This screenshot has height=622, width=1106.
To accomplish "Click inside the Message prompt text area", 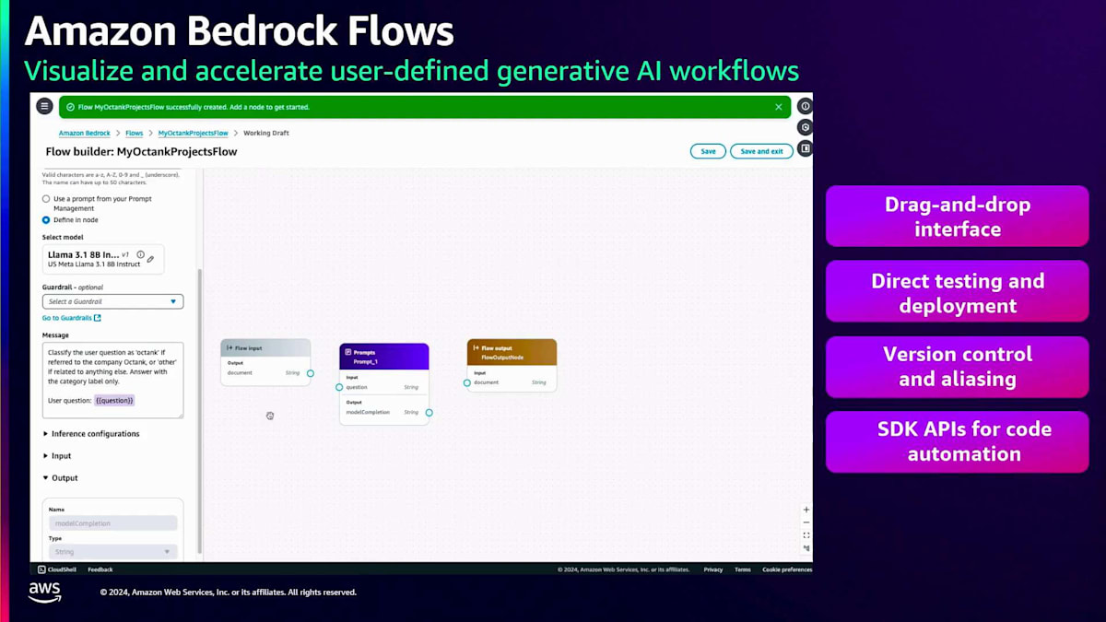I will click(x=112, y=380).
